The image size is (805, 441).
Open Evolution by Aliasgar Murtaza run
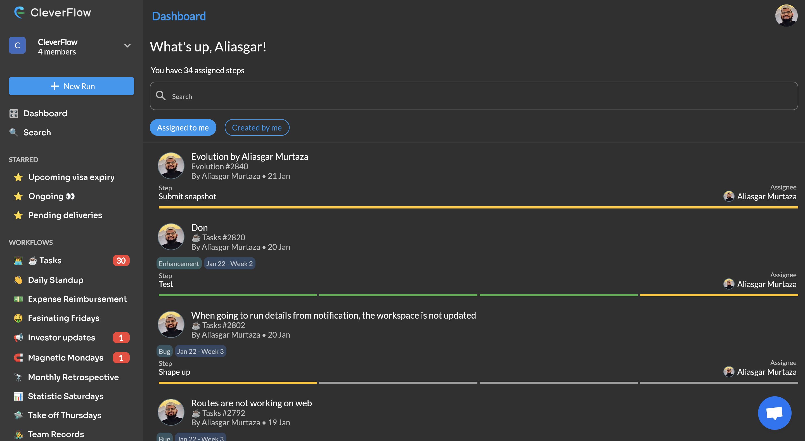(249, 157)
